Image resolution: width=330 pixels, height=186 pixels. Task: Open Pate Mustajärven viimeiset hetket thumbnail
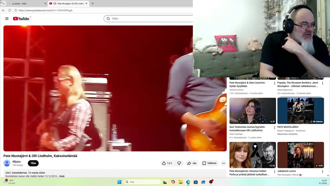[253, 155]
